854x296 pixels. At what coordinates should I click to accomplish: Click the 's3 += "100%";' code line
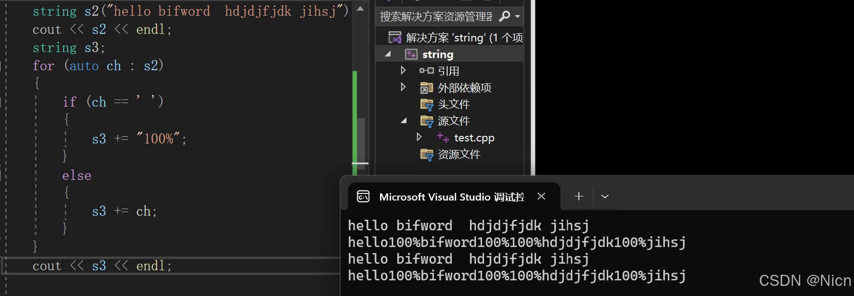click(139, 138)
